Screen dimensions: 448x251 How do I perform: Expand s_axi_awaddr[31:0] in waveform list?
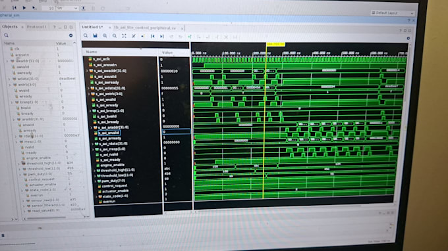coord(87,71)
